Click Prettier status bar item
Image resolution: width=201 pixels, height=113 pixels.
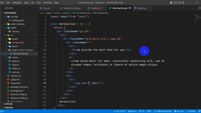click(x=191, y=111)
